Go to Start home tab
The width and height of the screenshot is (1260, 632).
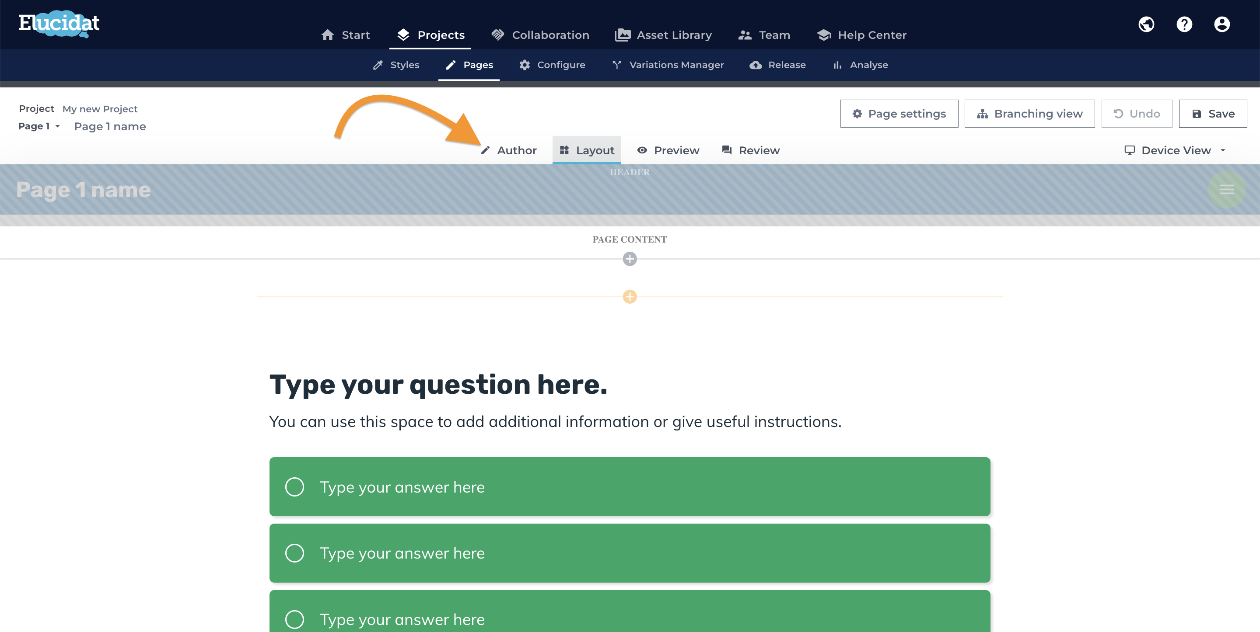(x=345, y=35)
